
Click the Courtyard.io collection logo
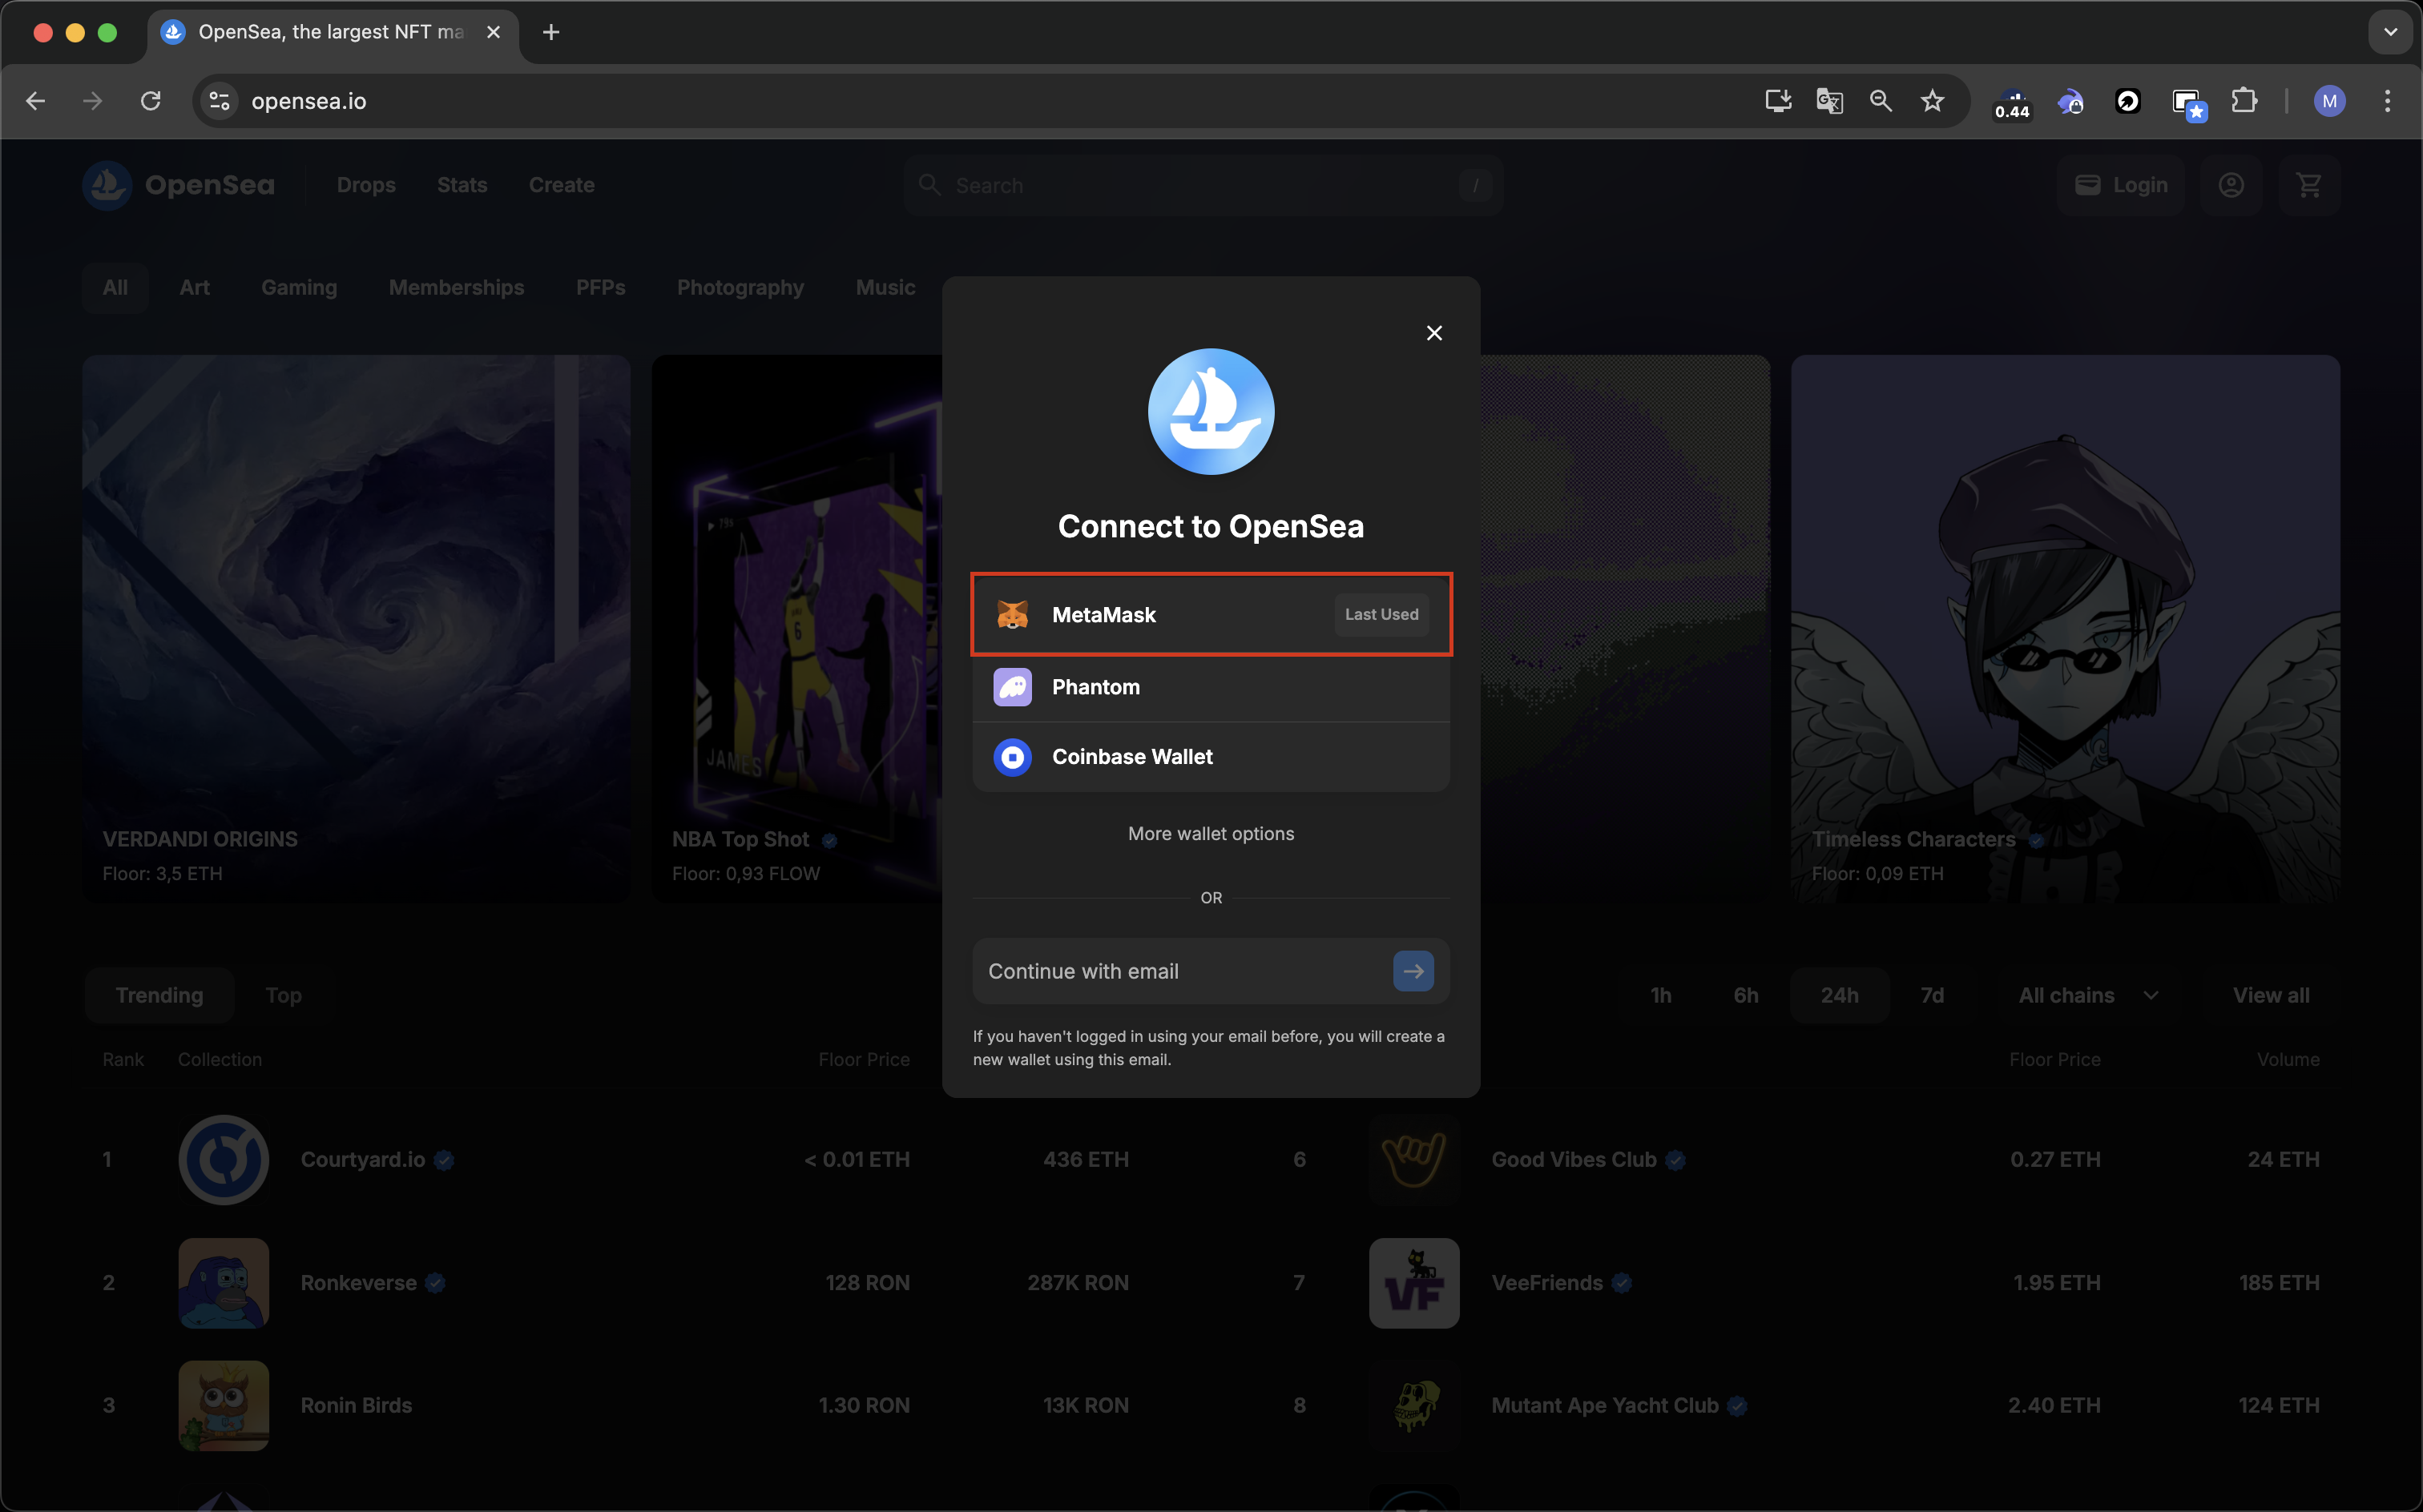[223, 1160]
